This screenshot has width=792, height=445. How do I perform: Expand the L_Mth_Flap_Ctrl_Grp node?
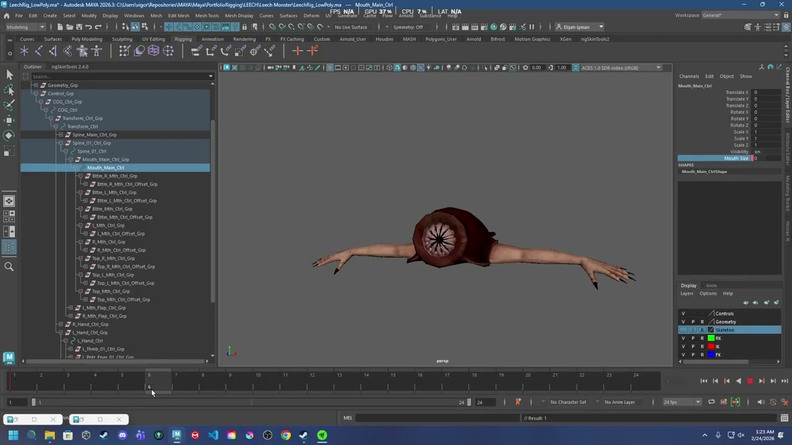(70, 308)
